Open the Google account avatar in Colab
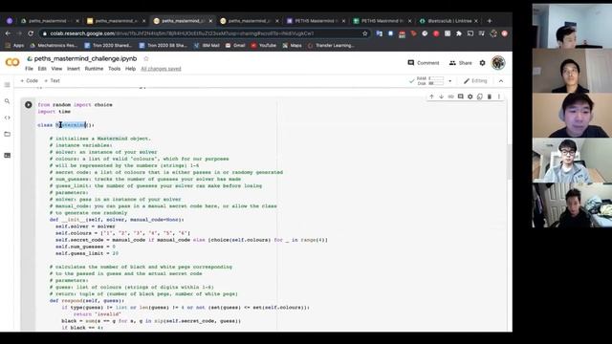Image resolution: width=612 pixels, height=344 pixels. pos(498,63)
